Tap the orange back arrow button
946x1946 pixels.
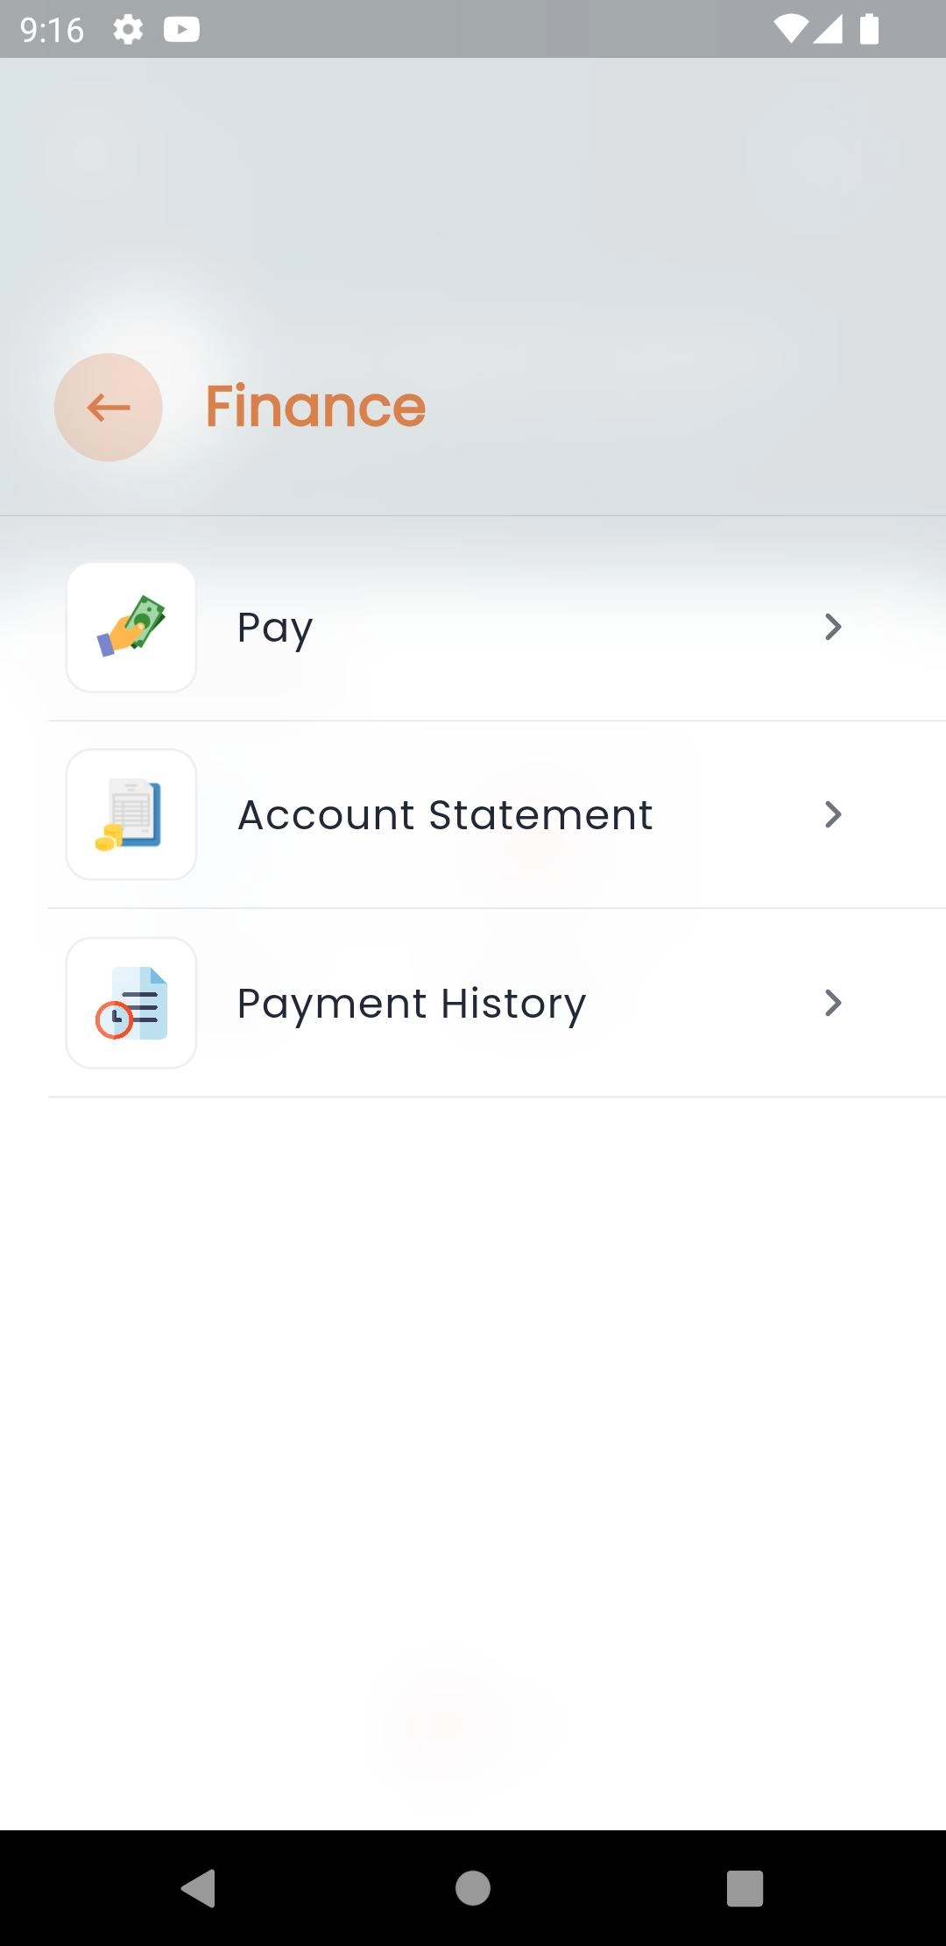(x=109, y=408)
